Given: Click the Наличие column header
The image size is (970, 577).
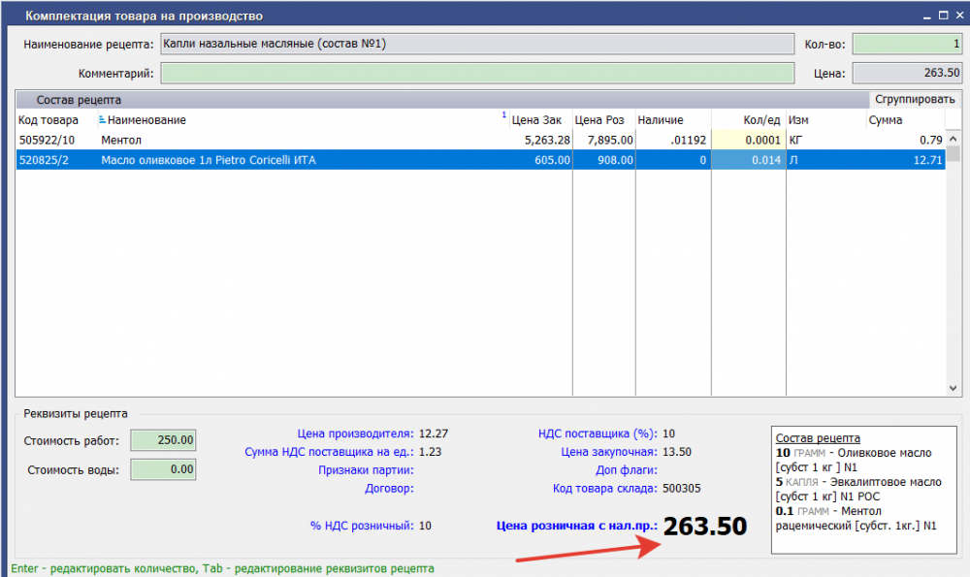Looking at the screenshot, I should click(x=661, y=120).
